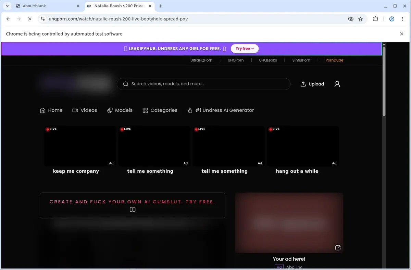Open the Chrome profile avatar
This screenshot has width=411, height=270.
[391, 19]
